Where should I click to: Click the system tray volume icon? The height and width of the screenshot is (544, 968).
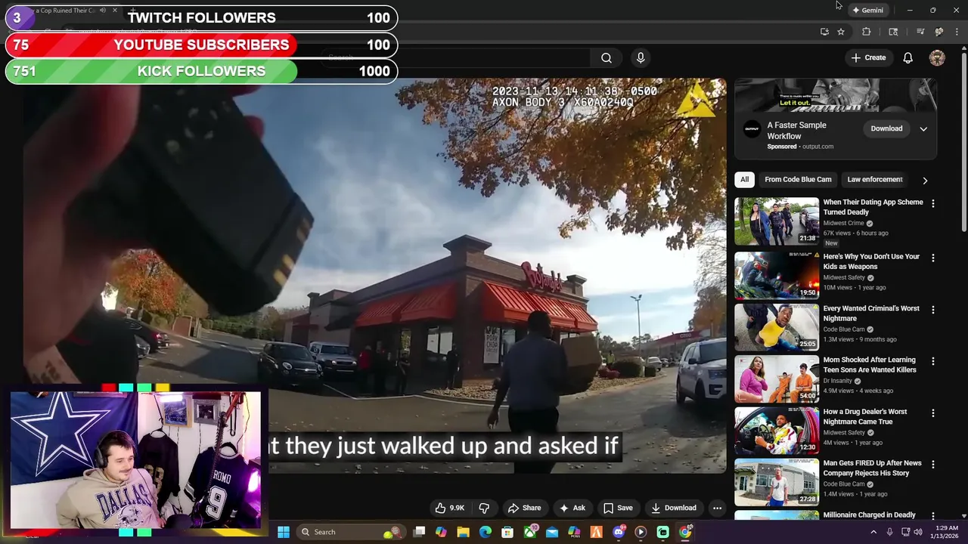click(920, 532)
